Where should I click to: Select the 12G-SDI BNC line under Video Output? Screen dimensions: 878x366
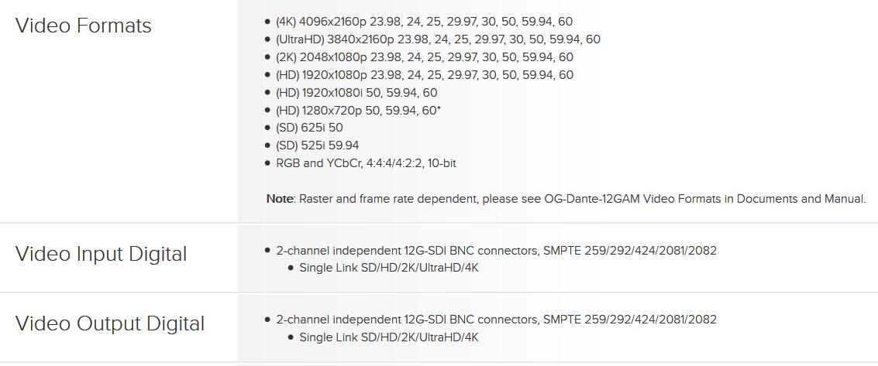click(x=496, y=320)
